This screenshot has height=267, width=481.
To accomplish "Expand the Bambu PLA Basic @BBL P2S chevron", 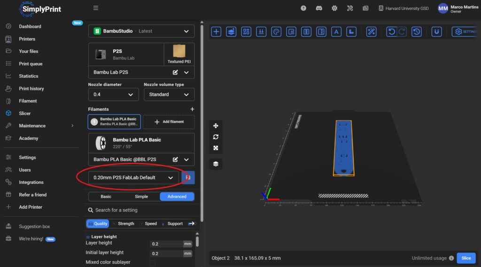I will pyautogui.click(x=186, y=160).
